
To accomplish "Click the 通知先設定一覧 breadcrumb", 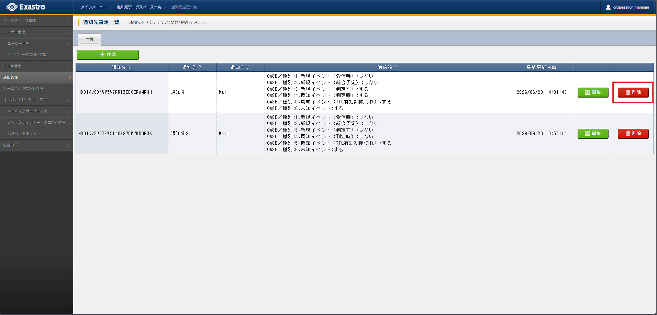I will [184, 7].
